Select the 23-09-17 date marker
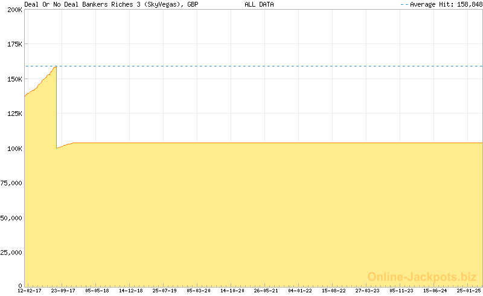The height and width of the screenshot is (296, 483). [x=63, y=291]
